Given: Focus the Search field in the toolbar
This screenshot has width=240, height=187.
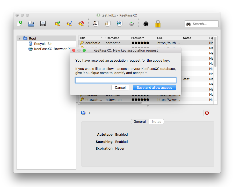Looking at the screenshot, I should [201, 24].
